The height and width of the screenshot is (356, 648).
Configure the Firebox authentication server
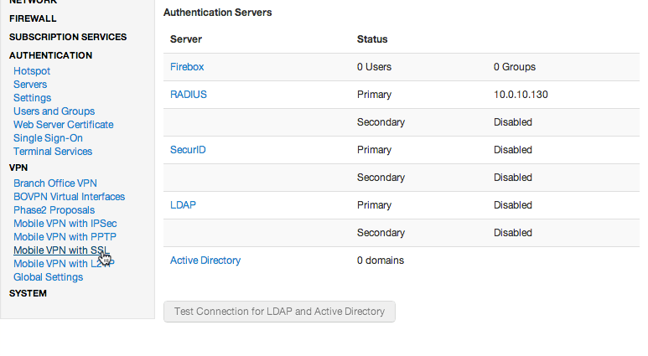(x=187, y=67)
